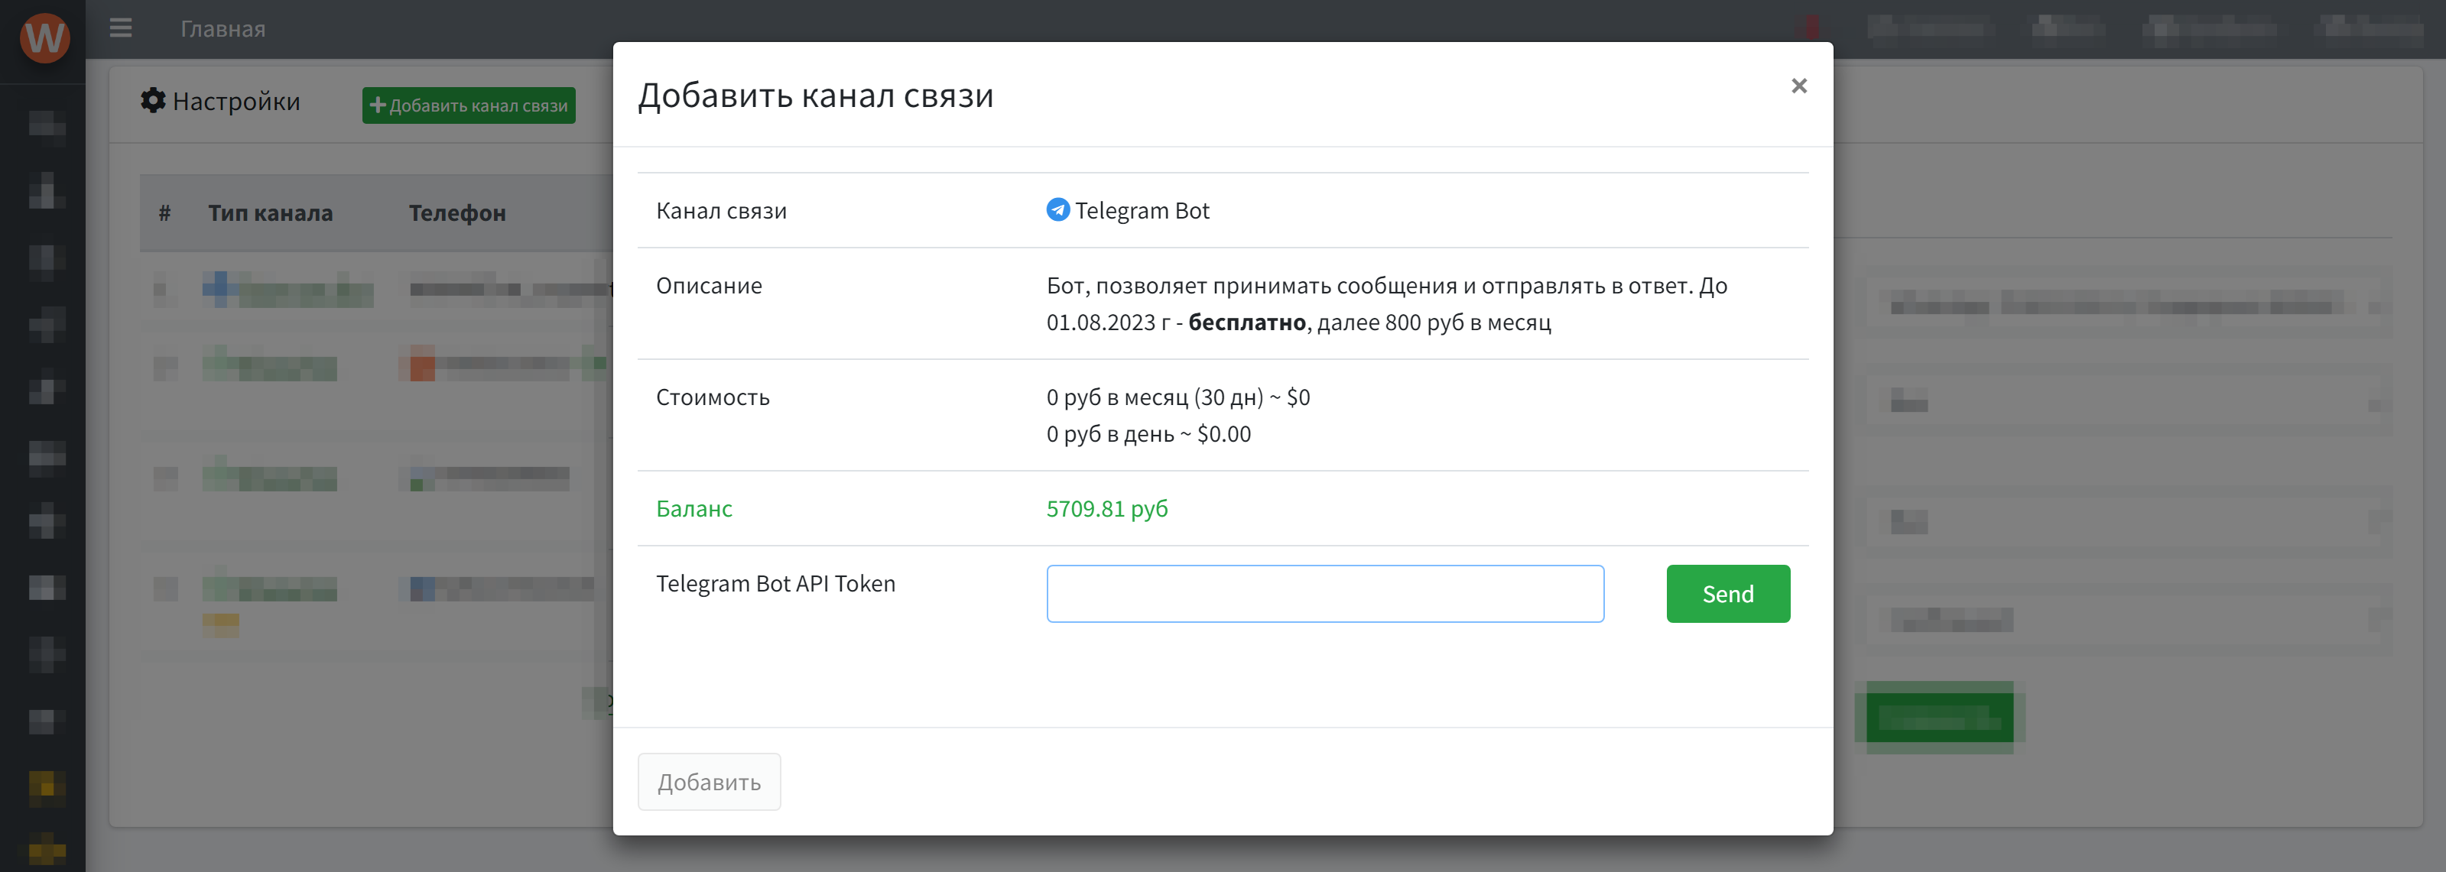Click the dialog title Добавить канал связи
Viewport: 2446px width, 872px height.
click(x=816, y=96)
